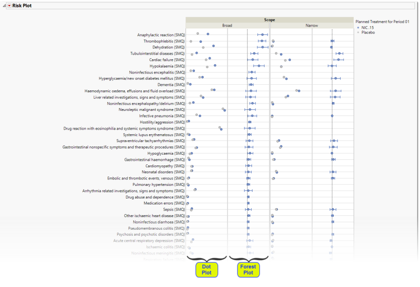Image resolution: width=420 pixels, height=287 pixels.
Task: Click the Planned Treatment for Period 01 legend title
Action: click(382, 22)
